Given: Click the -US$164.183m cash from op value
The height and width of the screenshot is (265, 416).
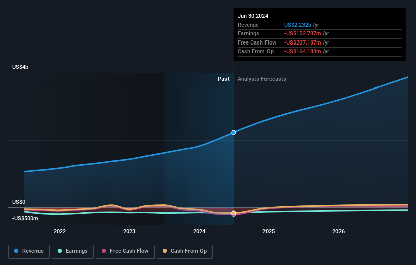Looking at the screenshot, I should tap(302, 52).
